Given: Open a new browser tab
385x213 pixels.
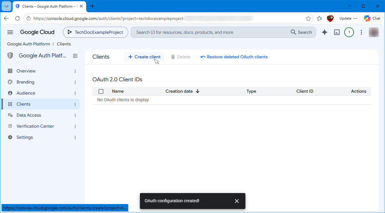Looking at the screenshot, I should [92, 6].
